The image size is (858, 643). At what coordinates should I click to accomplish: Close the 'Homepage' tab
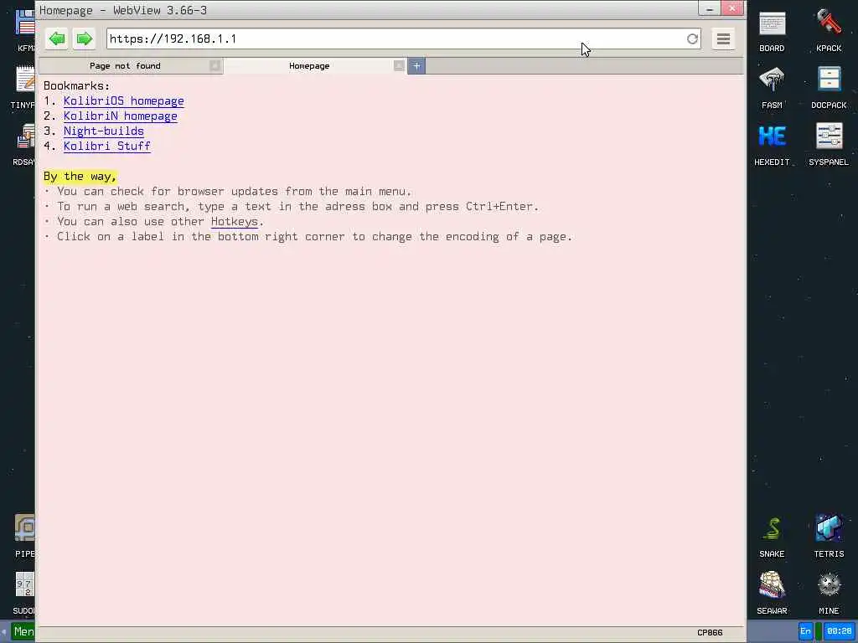click(x=399, y=66)
